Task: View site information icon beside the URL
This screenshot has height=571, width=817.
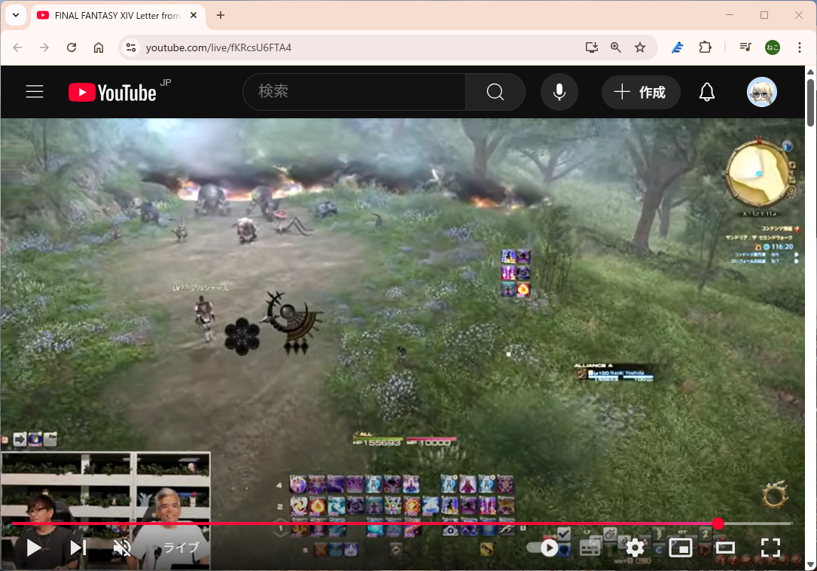Action: (x=131, y=47)
